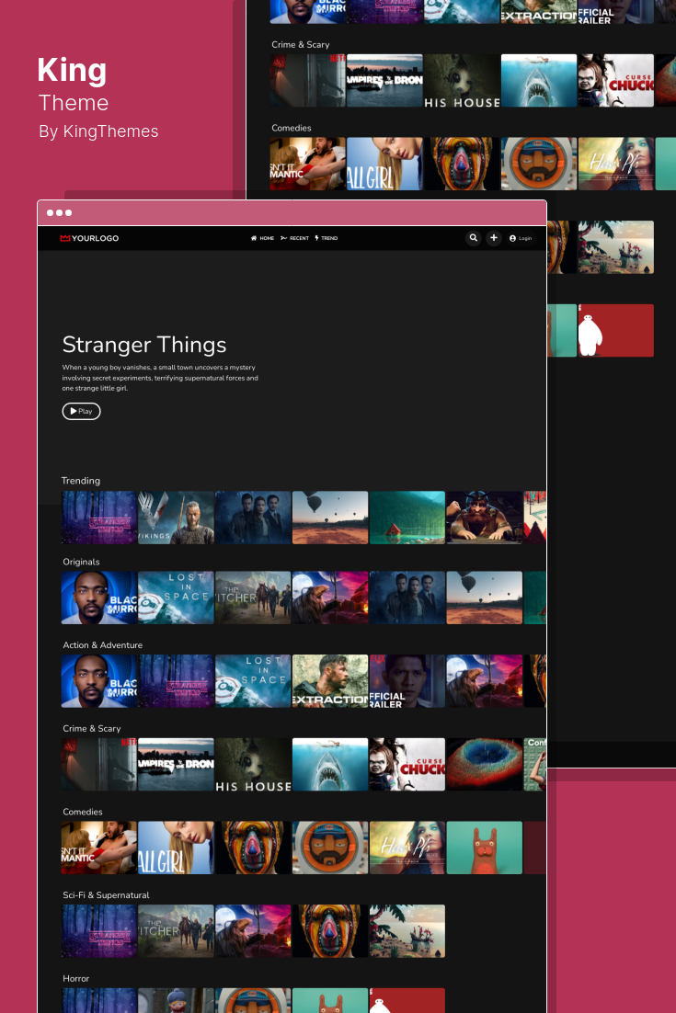This screenshot has width=676, height=1013.
Task: Open the purple creature thumbnail in Originals row
Action: coord(330,598)
